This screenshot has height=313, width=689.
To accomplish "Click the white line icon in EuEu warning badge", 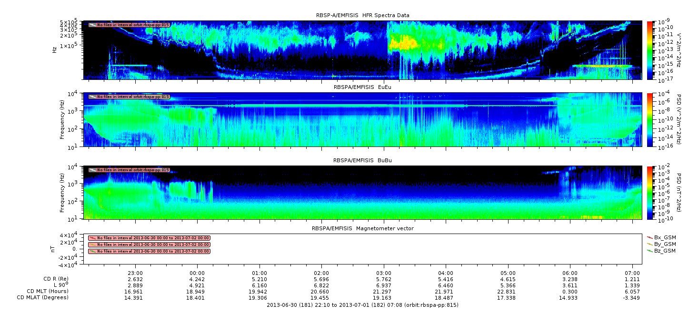I will [x=92, y=97].
